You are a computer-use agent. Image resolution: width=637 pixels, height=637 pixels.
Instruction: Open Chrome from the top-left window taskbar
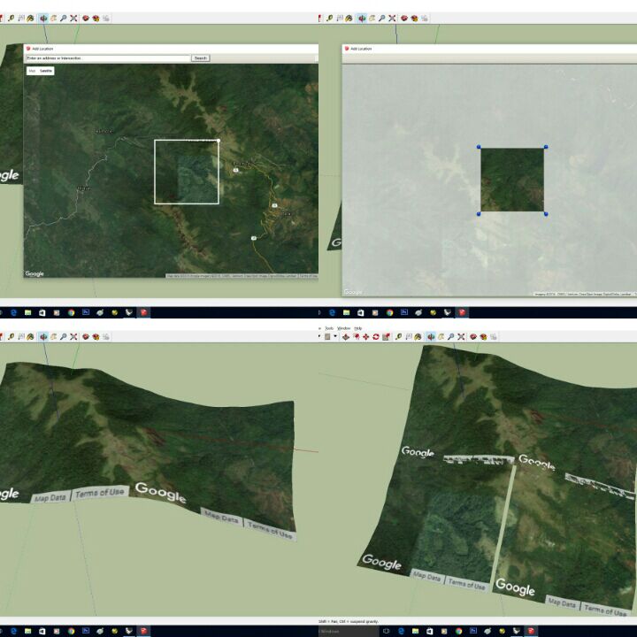coord(71,312)
